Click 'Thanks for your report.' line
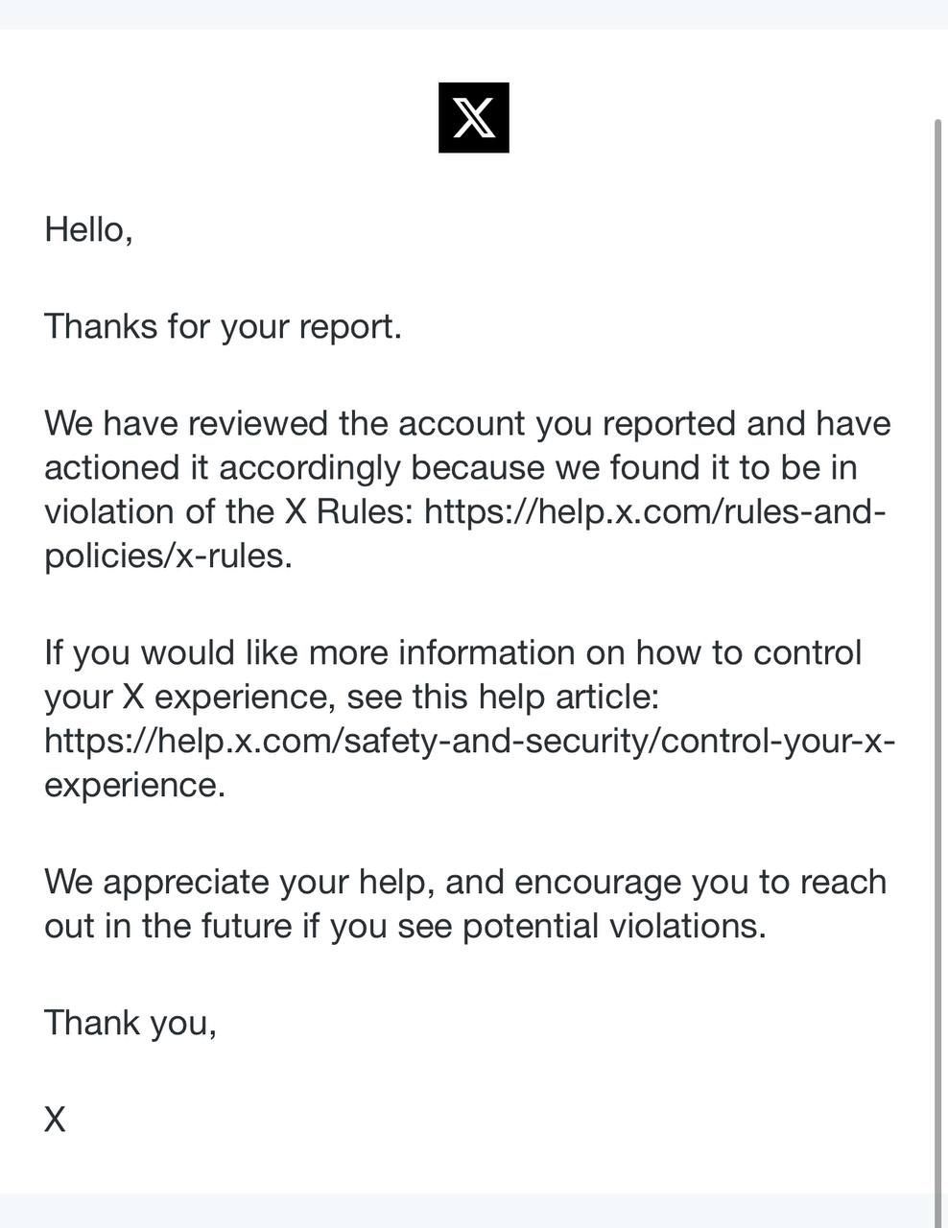 pos(223,326)
